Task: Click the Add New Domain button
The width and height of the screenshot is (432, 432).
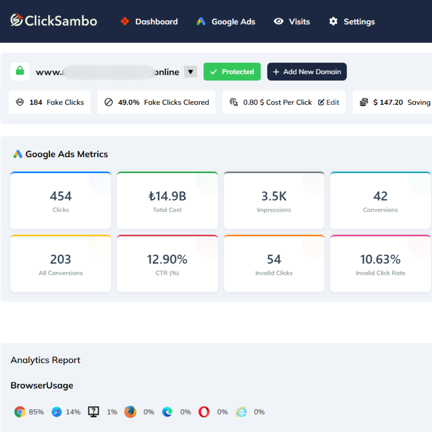Action: [307, 72]
